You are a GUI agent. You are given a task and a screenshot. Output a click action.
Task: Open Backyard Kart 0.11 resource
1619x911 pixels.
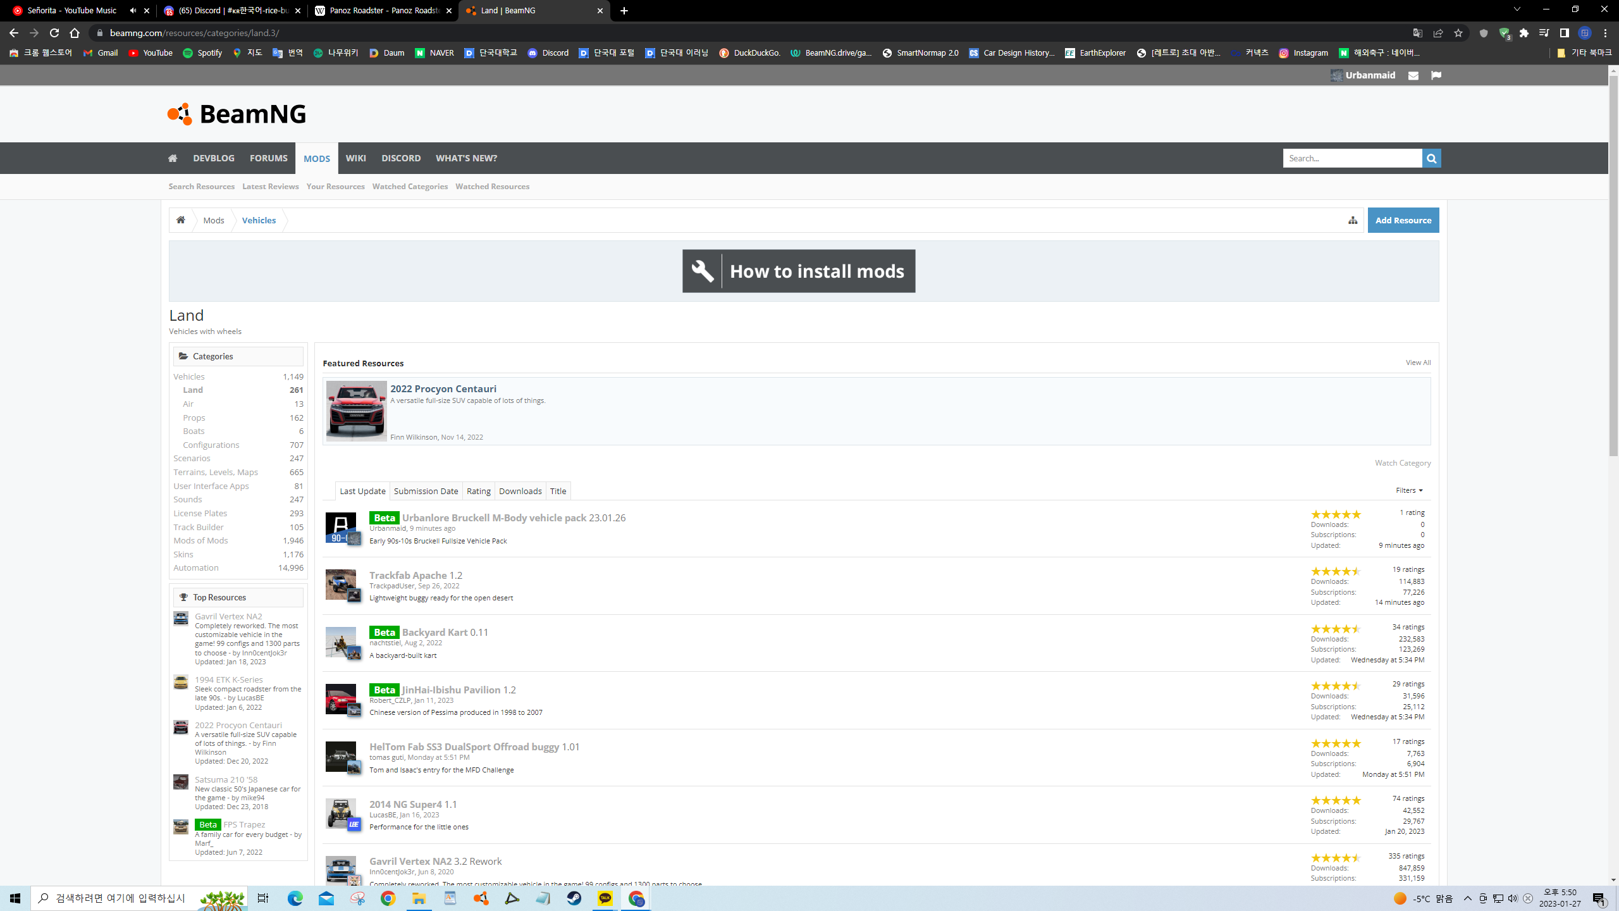click(x=445, y=633)
